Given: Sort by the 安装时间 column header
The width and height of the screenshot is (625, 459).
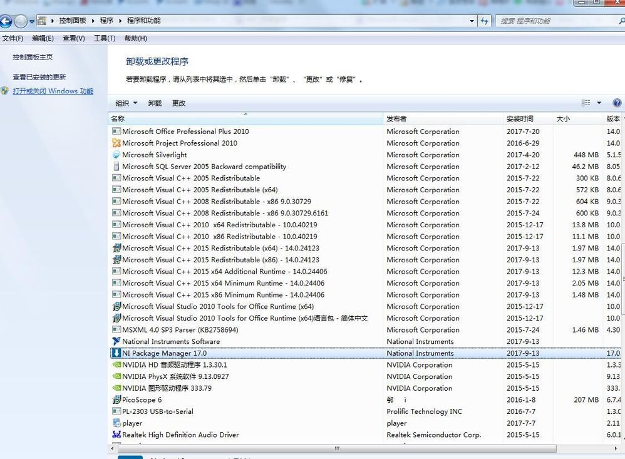Looking at the screenshot, I should coord(528,119).
